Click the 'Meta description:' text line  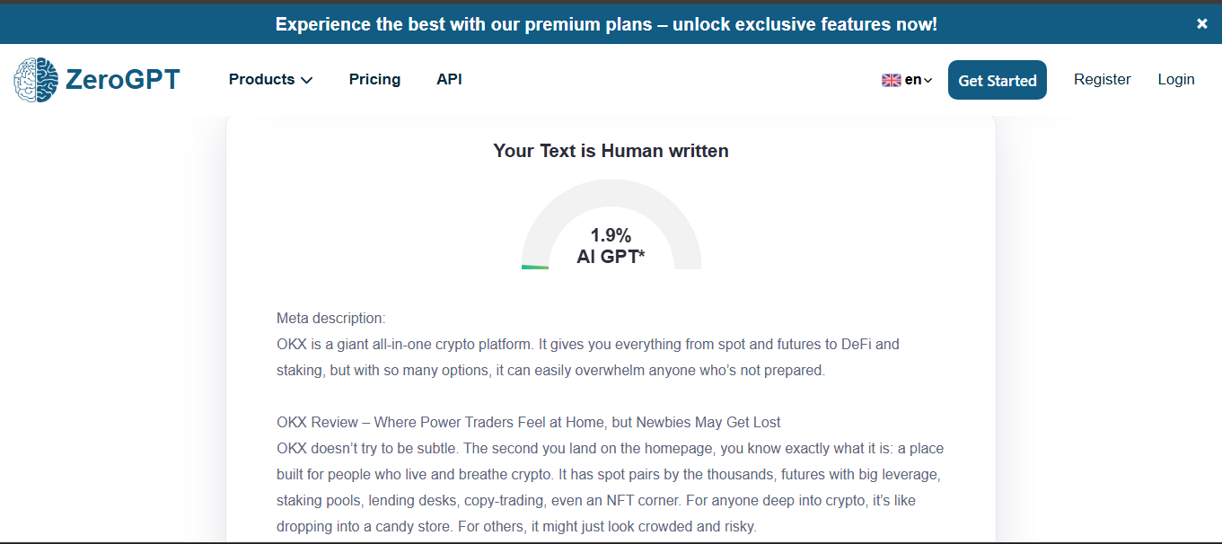[330, 318]
